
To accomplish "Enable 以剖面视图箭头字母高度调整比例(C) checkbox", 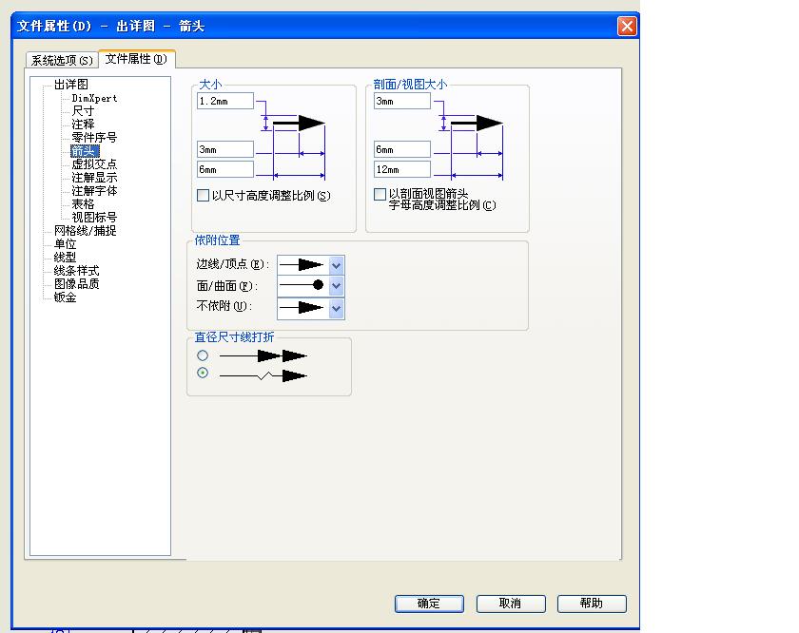I will point(380,194).
